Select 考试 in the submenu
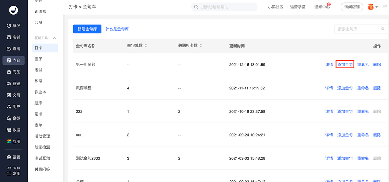 pos(39,70)
